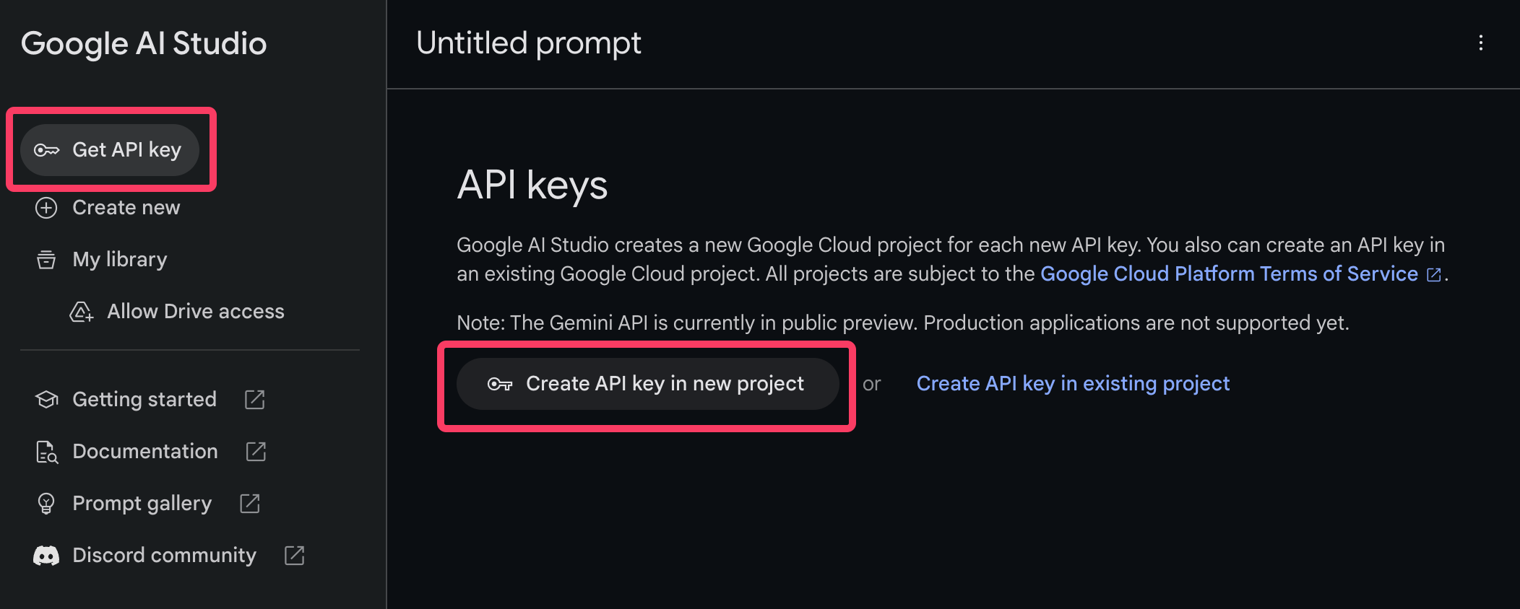Open My library from the sidebar
This screenshot has width=1520, height=609.
120,260
